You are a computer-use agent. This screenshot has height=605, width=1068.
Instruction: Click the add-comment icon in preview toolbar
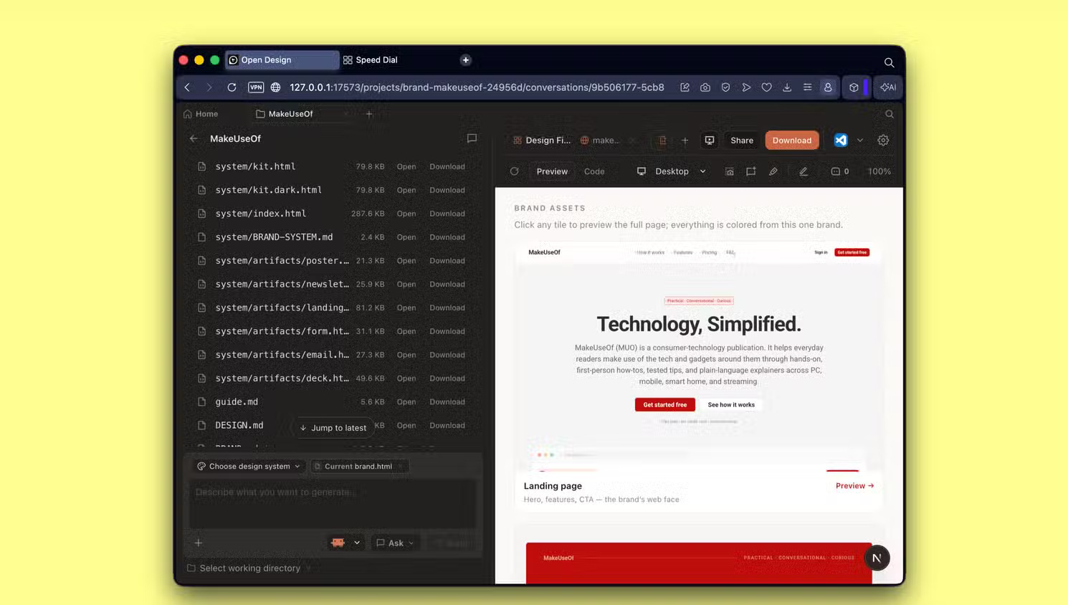750,171
